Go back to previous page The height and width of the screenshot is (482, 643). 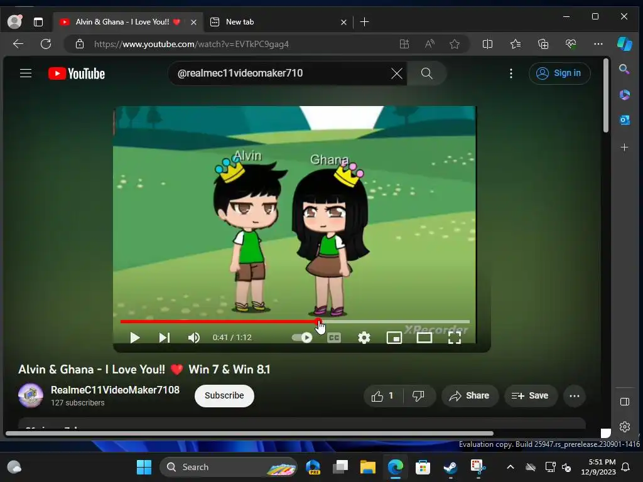[18, 44]
